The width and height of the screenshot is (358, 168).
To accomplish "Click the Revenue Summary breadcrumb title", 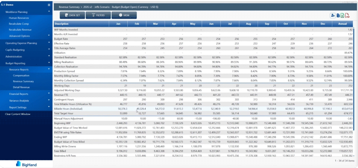I will tap(69, 7).
